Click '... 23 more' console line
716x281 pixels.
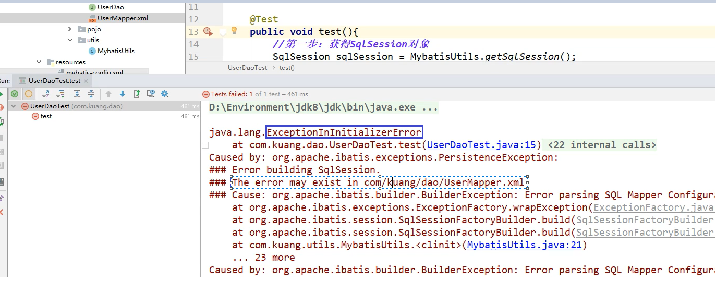[263, 258]
